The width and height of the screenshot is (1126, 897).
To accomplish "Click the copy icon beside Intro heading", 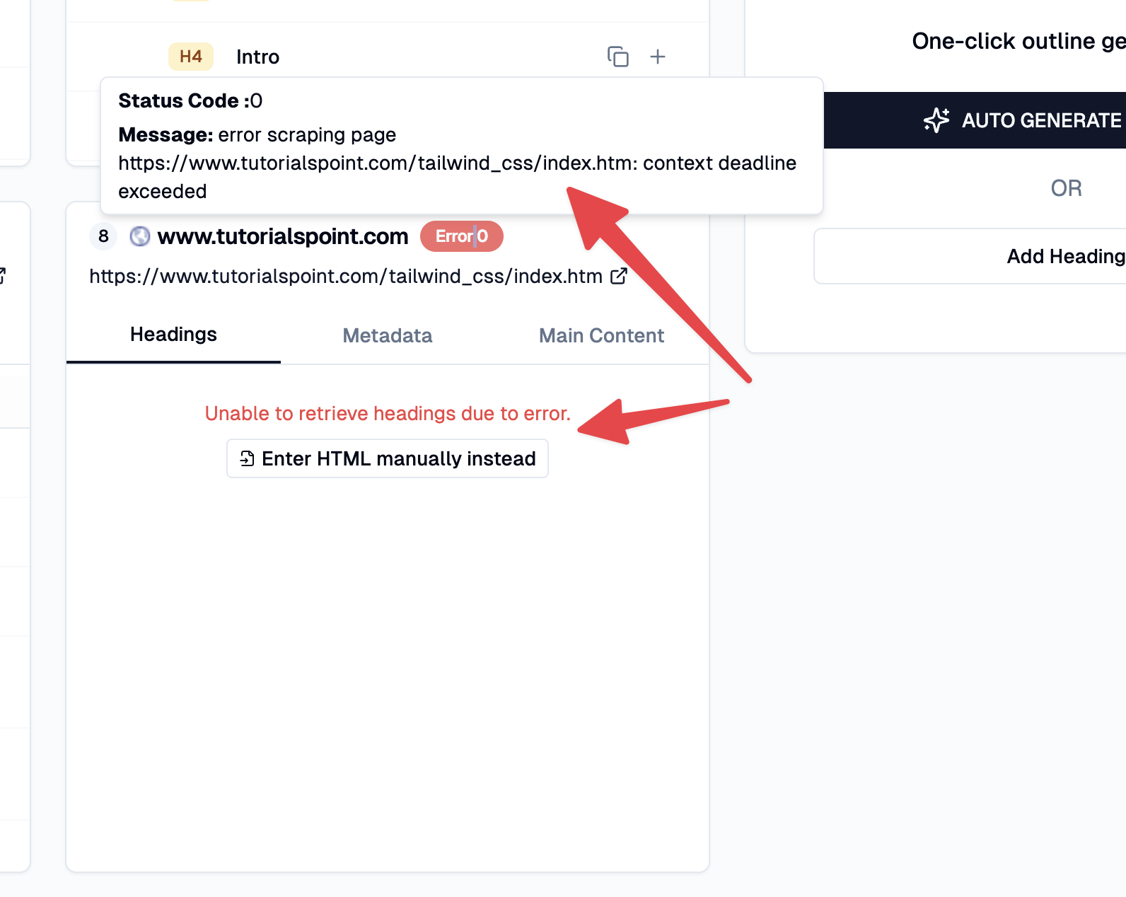I will [617, 57].
